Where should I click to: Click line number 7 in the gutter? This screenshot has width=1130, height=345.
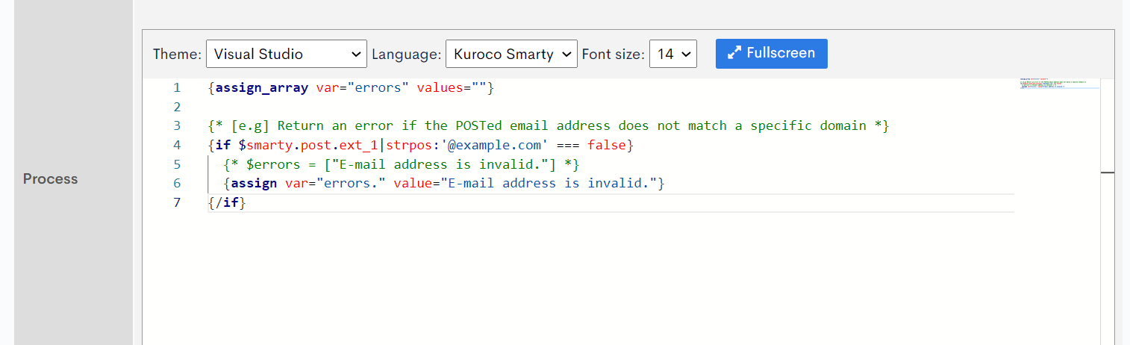point(177,202)
